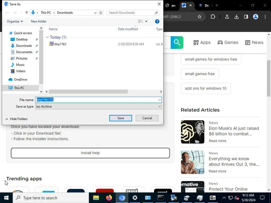
Task: Sort by the Name column header
Action: pos(53,29)
